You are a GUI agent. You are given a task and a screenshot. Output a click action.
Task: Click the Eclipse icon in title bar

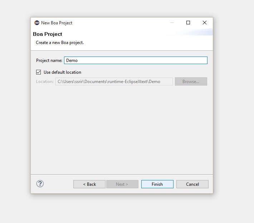pyautogui.click(x=37, y=23)
